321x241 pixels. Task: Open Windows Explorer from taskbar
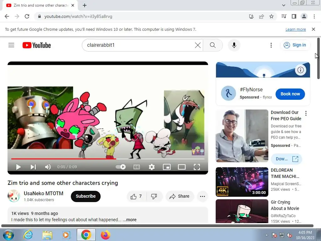(x=47, y=235)
